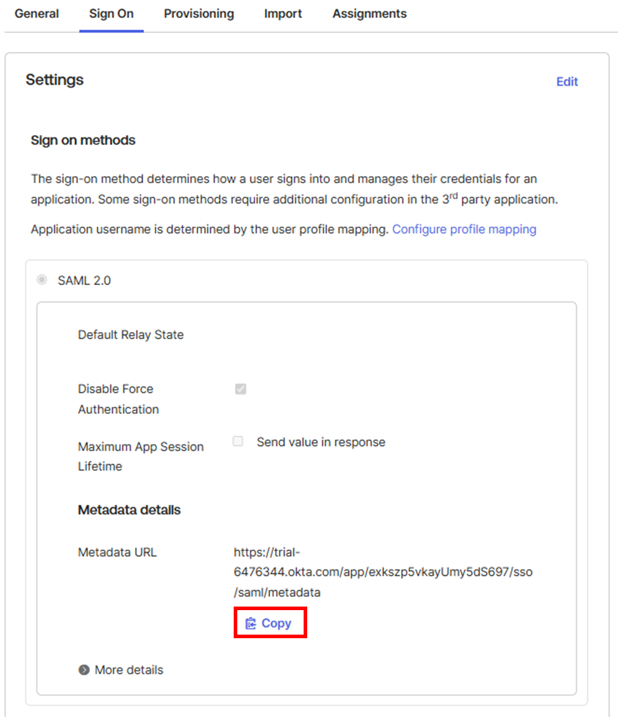Select the SAML 2.0 radio button

click(42, 279)
